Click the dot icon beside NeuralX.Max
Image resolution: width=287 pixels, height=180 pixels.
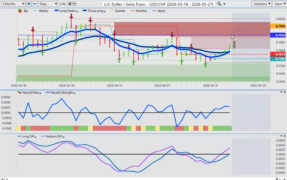(40, 93)
